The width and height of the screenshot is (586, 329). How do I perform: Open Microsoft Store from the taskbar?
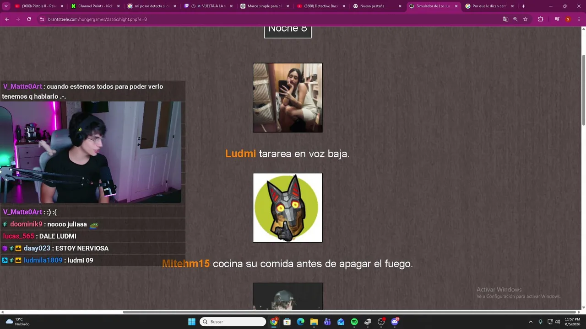click(x=287, y=322)
